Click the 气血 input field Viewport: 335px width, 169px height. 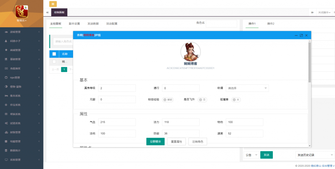point(117,122)
